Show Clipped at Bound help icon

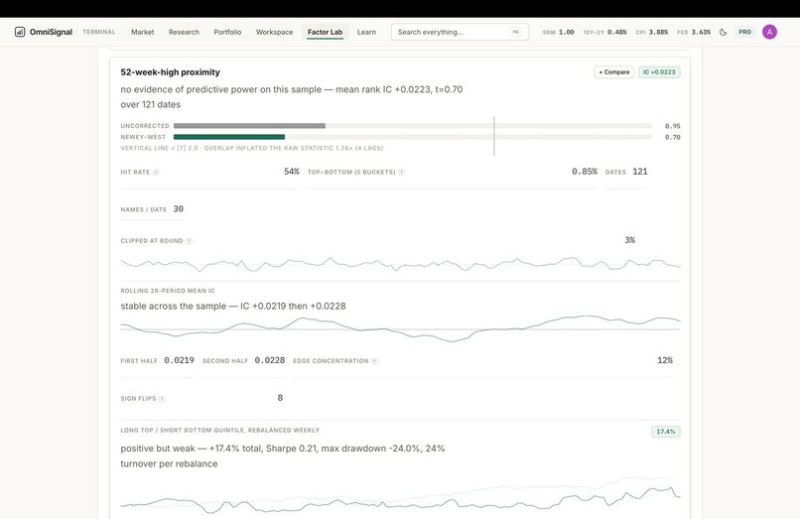(189, 241)
